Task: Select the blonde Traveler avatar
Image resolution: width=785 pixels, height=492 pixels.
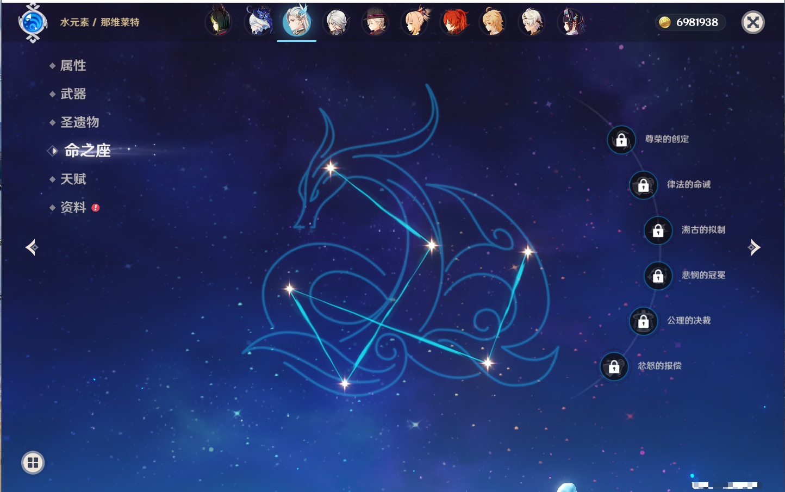Action: click(x=493, y=22)
